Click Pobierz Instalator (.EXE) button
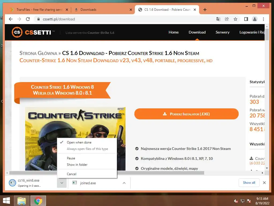274x206 pixels. [x=187, y=114]
